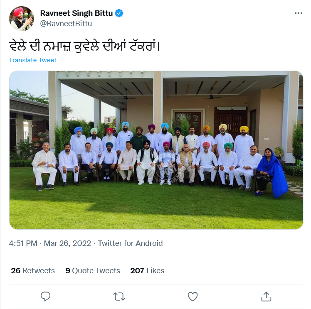
Task: Click the Ravneet Singh Bittu display name
Action: coord(77,13)
